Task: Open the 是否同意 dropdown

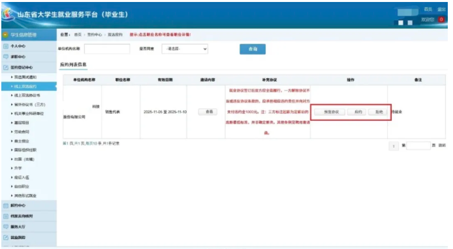Action: (185, 49)
